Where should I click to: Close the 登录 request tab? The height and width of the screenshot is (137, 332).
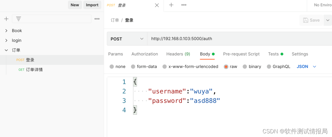pos(157,5)
